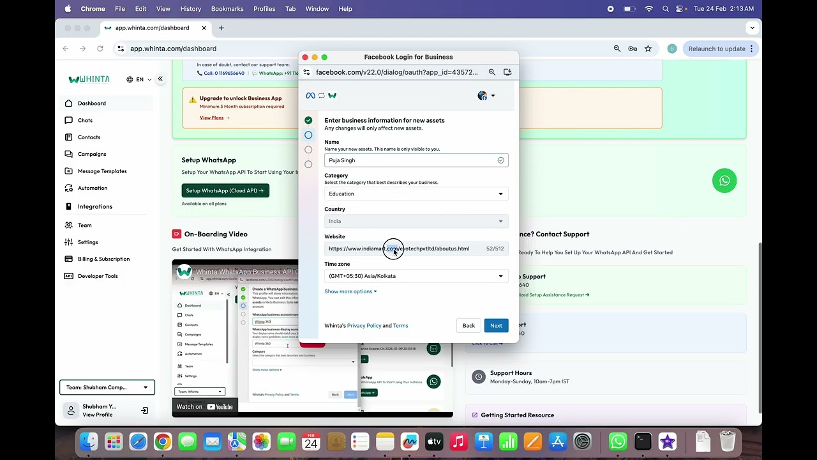Click Next in the Facebook Login dialog
This screenshot has width=817, height=460.
coord(496,326)
